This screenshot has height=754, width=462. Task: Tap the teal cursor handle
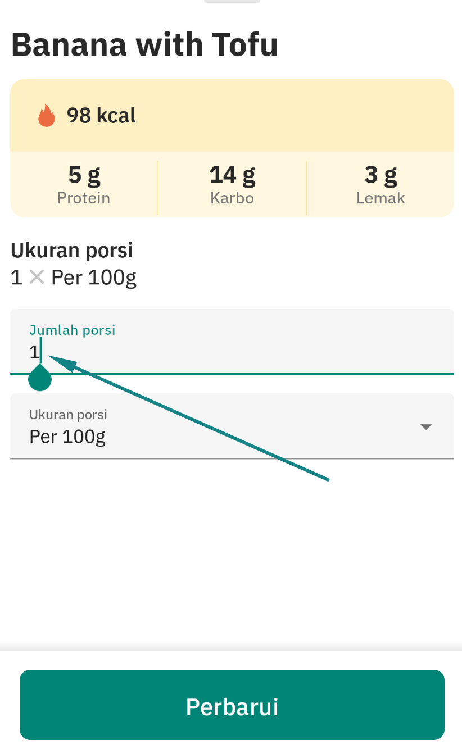coord(40,378)
